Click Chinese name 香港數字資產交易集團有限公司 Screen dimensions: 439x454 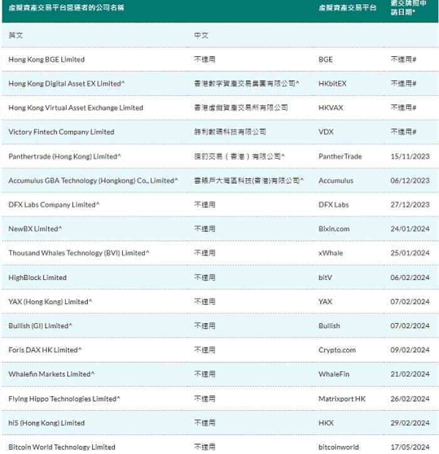(x=246, y=84)
